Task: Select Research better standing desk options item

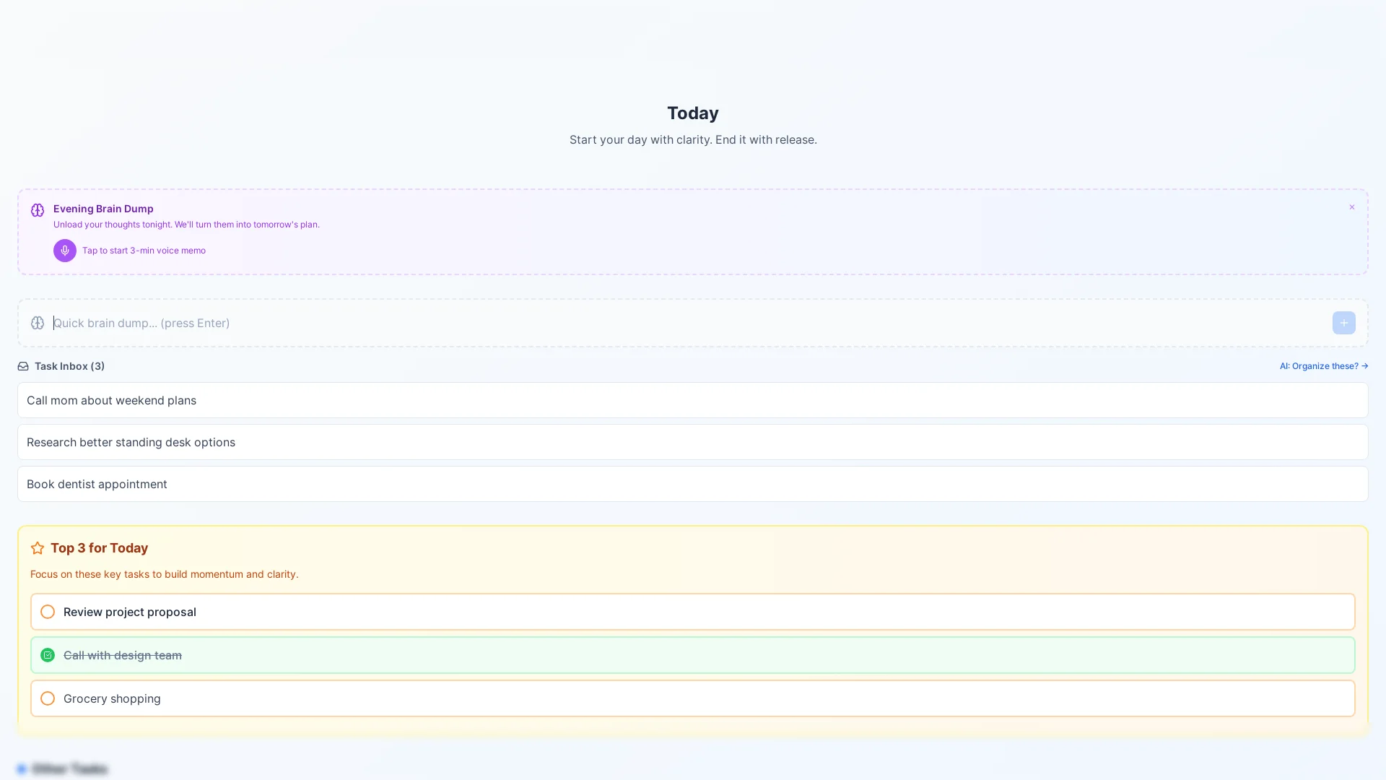Action: [131, 442]
